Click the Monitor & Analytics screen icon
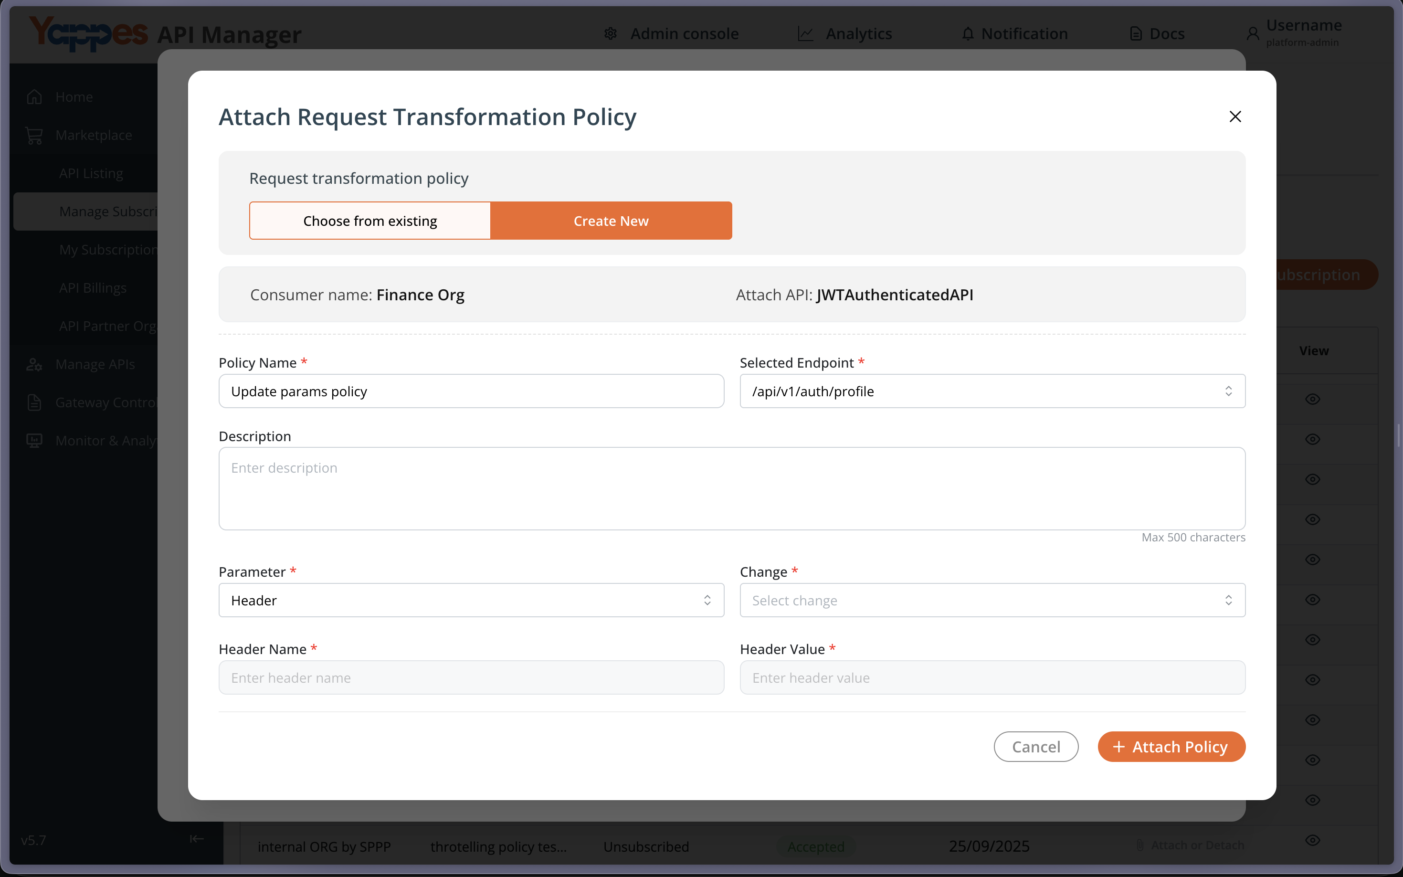The height and width of the screenshot is (877, 1403). pos(34,441)
